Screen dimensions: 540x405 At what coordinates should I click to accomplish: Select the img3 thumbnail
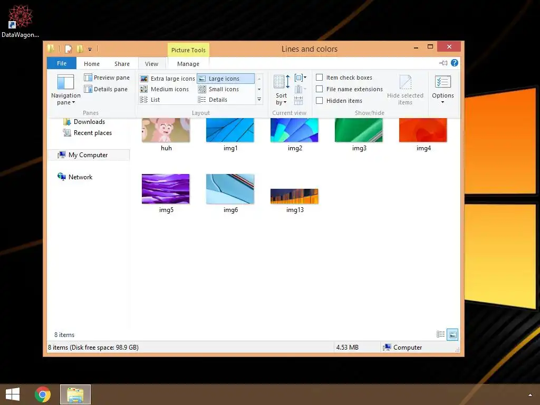[x=359, y=130]
